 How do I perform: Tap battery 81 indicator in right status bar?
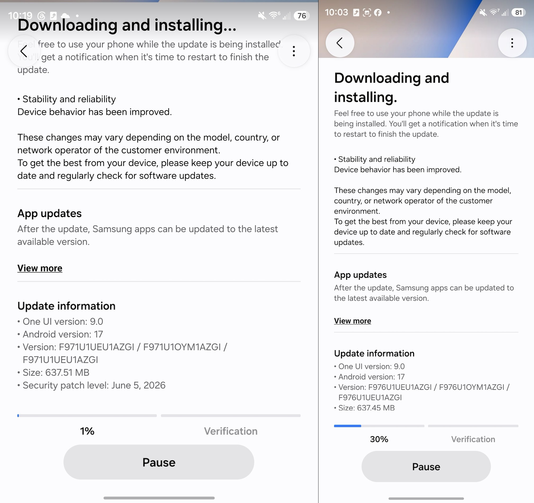[x=518, y=12]
